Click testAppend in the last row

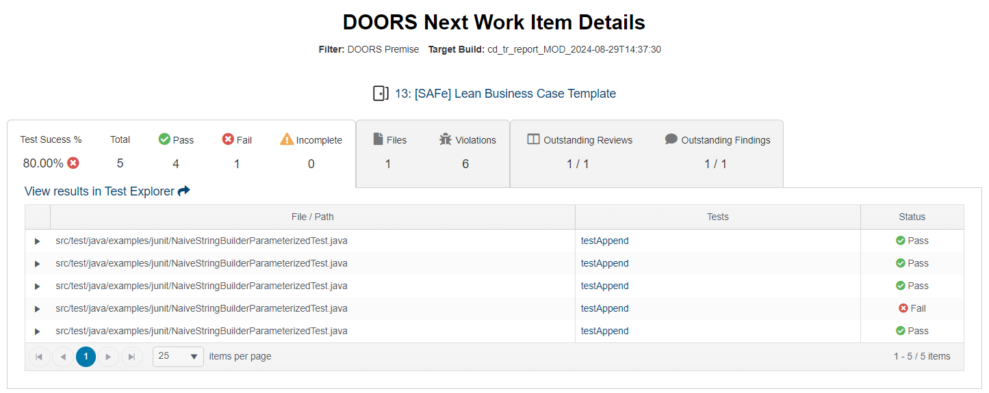[x=604, y=331]
